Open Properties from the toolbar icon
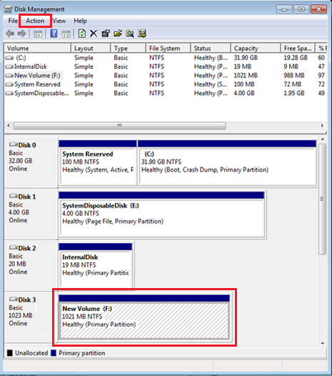The image size is (332, 376). (106, 34)
